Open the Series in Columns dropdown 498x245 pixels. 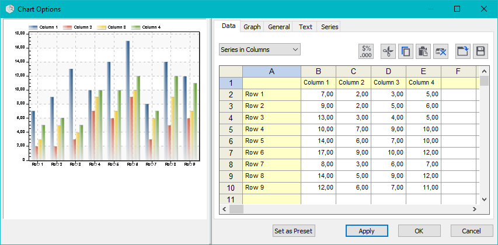pos(260,50)
